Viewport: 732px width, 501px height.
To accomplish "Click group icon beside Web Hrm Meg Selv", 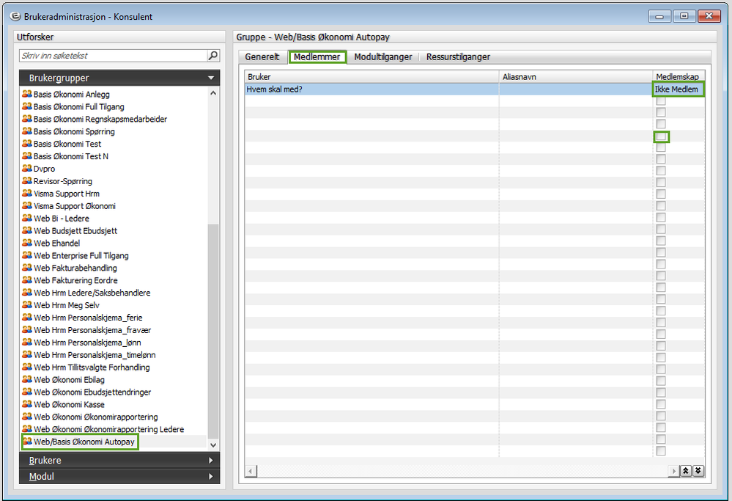I will tap(27, 304).
